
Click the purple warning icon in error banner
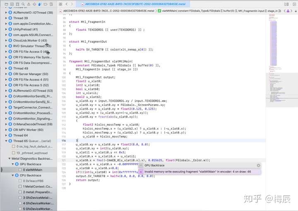pos(141,172)
